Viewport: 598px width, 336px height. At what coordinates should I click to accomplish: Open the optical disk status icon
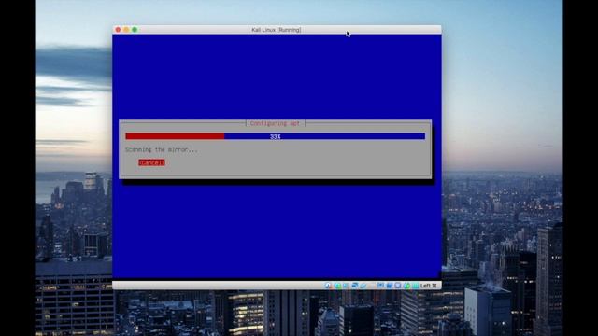pos(337,286)
